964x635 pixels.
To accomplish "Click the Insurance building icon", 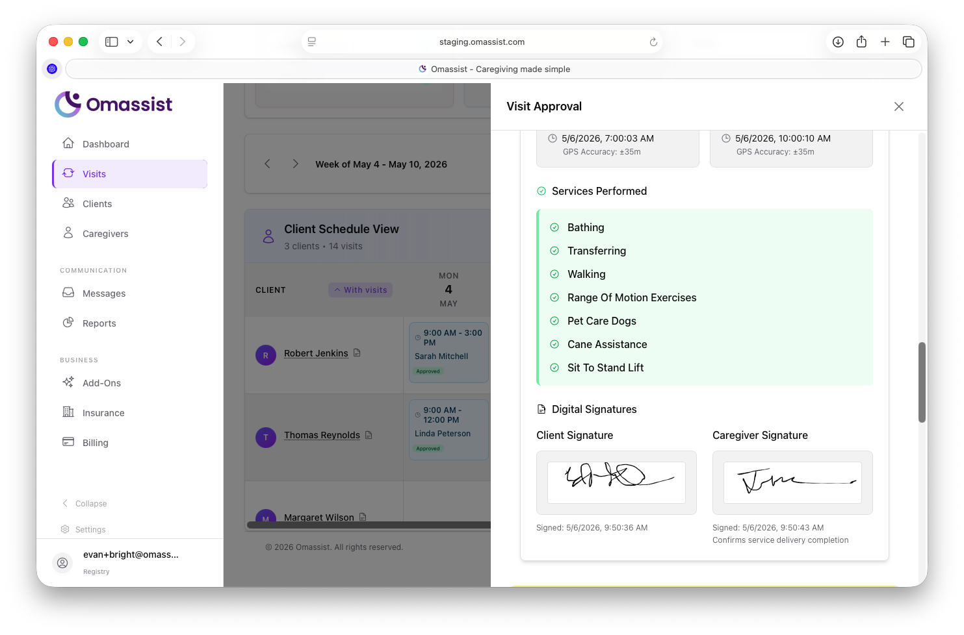I will (x=68, y=412).
